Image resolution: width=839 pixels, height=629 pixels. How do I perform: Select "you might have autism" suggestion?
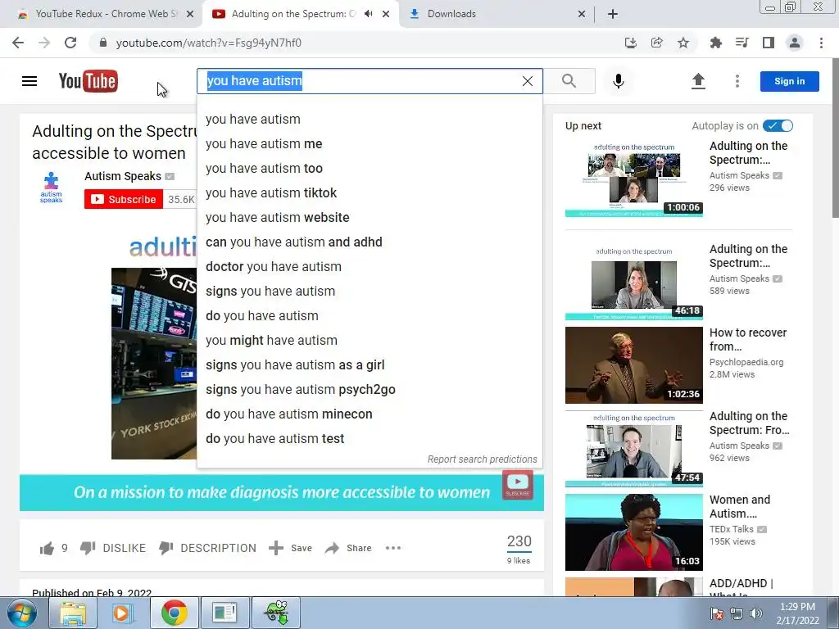pyautogui.click(x=370, y=341)
